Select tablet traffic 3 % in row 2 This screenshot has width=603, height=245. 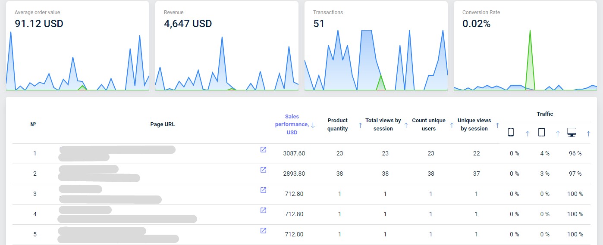pos(545,174)
